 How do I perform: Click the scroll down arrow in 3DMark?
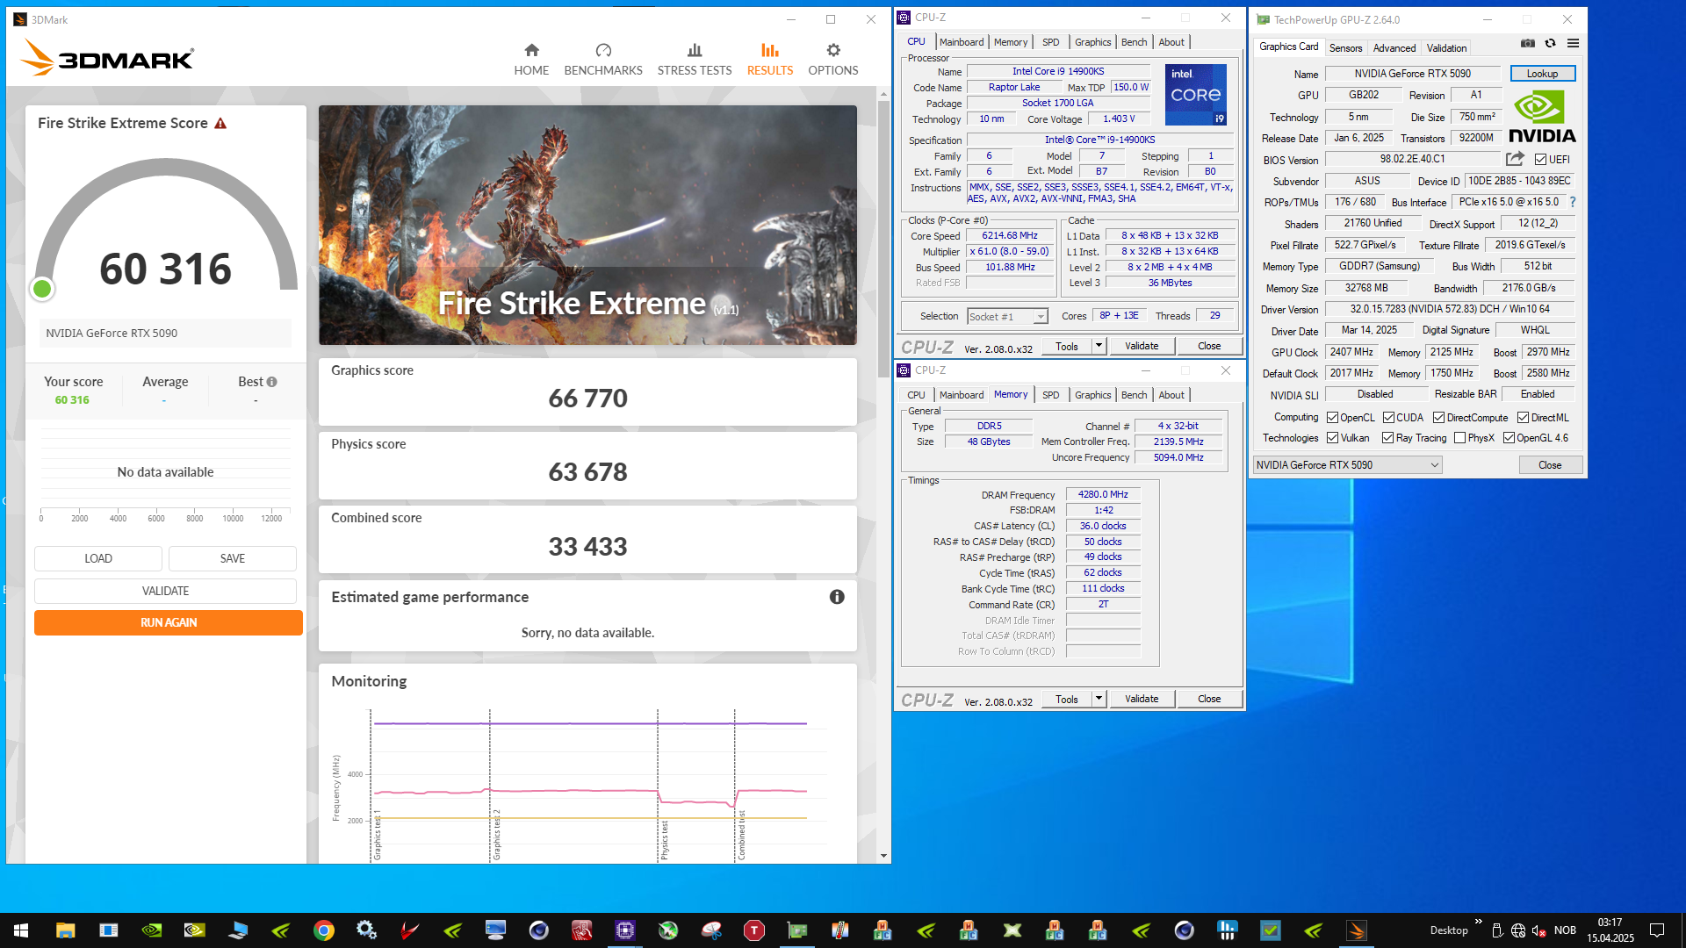[x=883, y=856]
